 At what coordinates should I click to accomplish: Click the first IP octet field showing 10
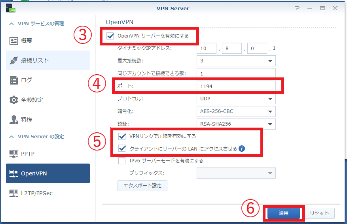207,48
